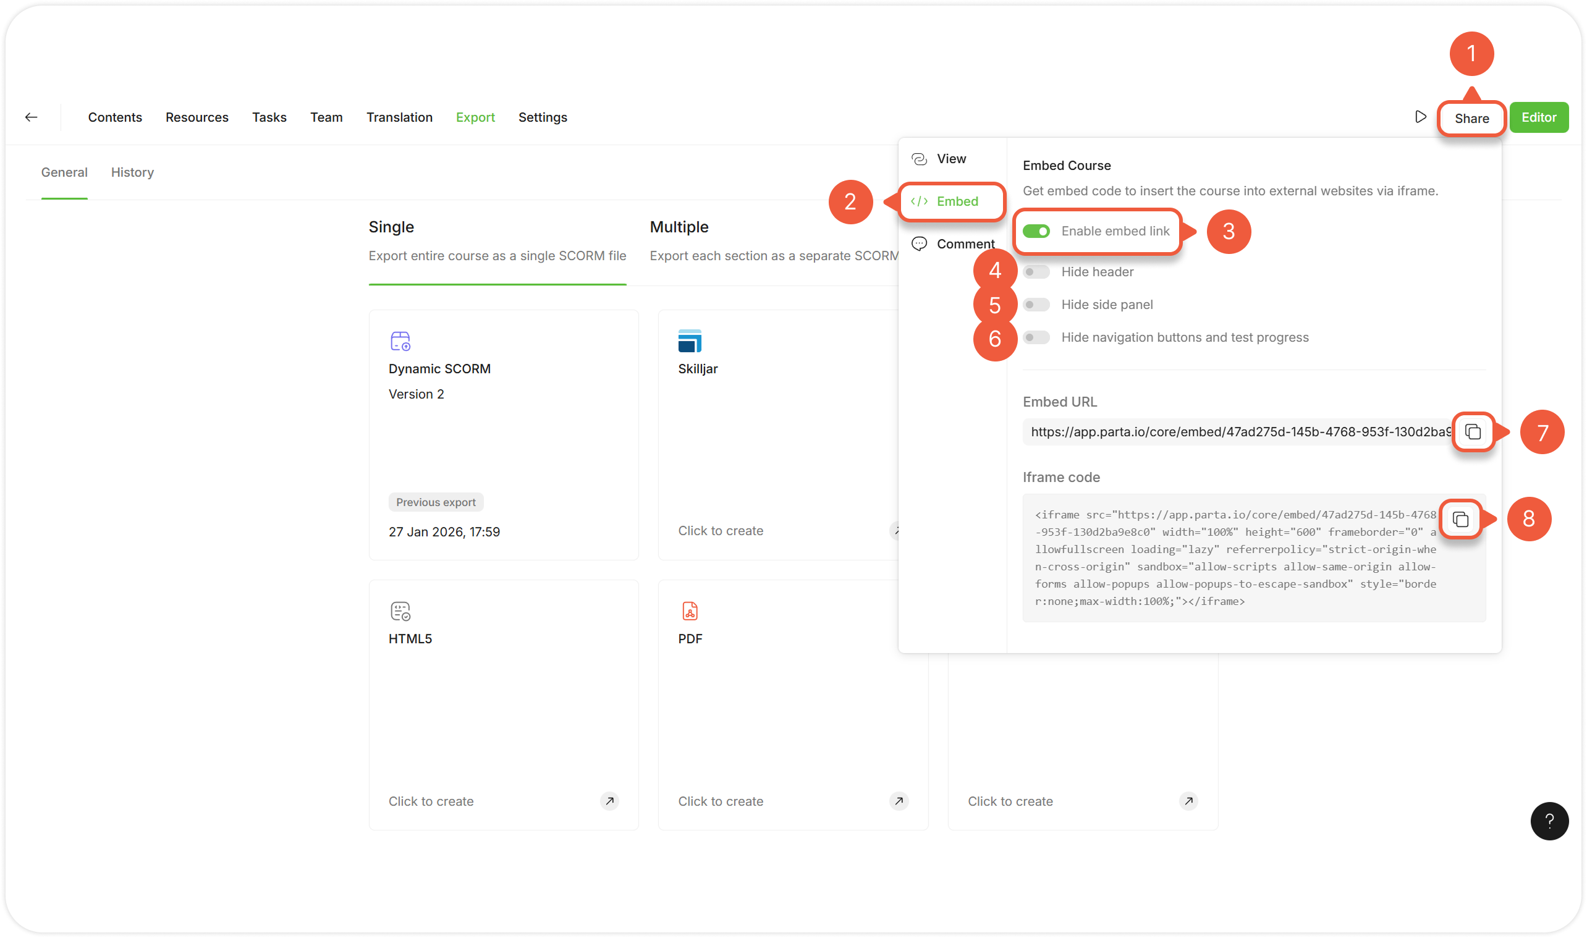Open PDF card arrow link
The width and height of the screenshot is (1587, 938).
pyautogui.click(x=899, y=801)
